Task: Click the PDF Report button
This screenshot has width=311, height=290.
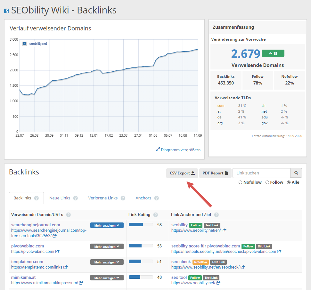Action: [x=215, y=173]
